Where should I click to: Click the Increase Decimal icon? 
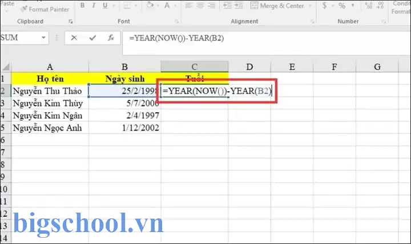click(369, 5)
